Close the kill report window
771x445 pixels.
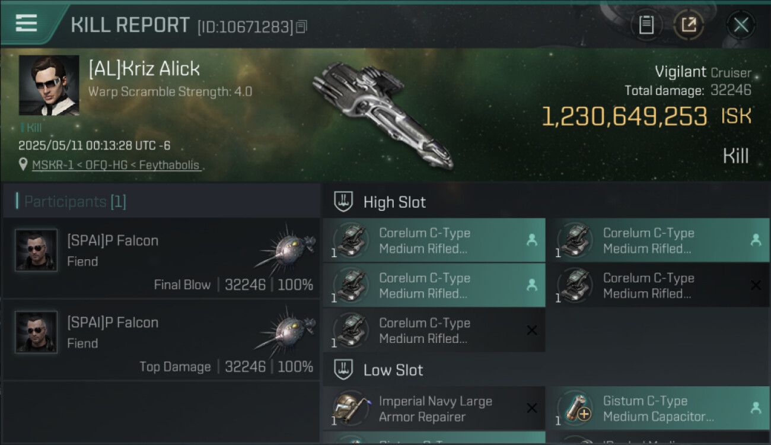741,25
